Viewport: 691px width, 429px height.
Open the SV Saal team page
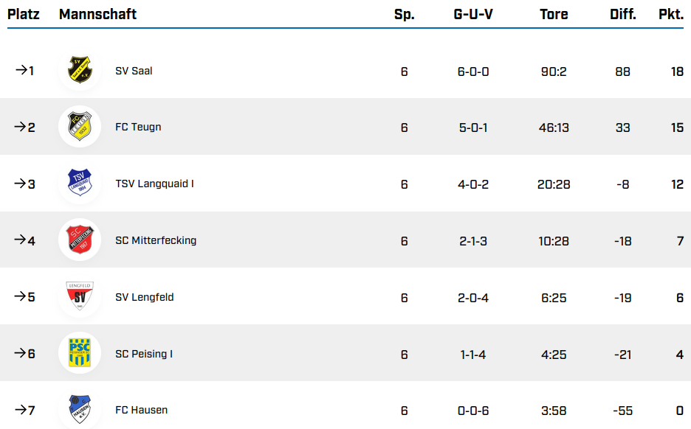tap(134, 71)
